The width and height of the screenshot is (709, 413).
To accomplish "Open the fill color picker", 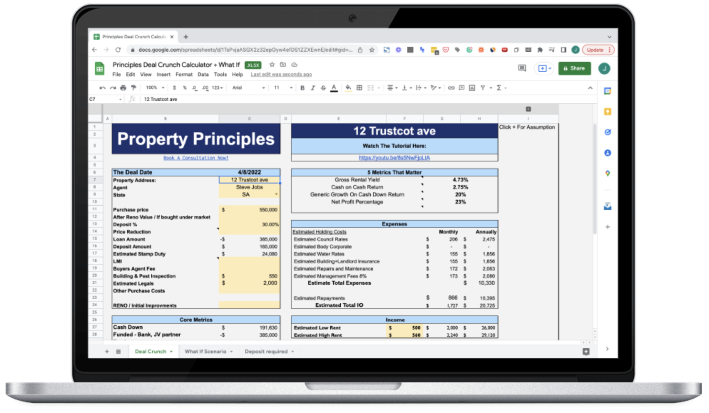I will point(349,87).
